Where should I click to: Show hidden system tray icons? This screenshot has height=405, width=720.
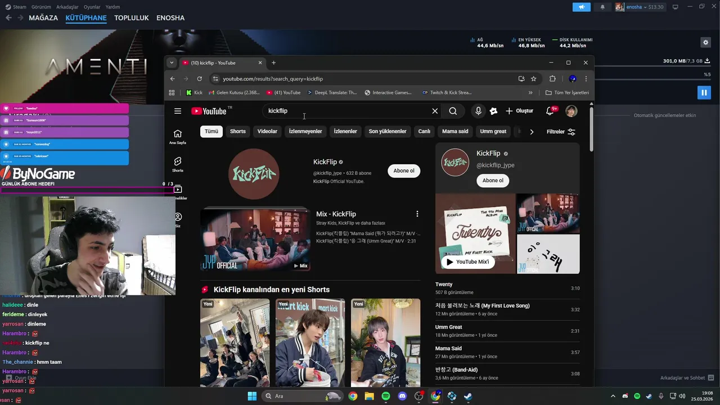pyautogui.click(x=613, y=396)
